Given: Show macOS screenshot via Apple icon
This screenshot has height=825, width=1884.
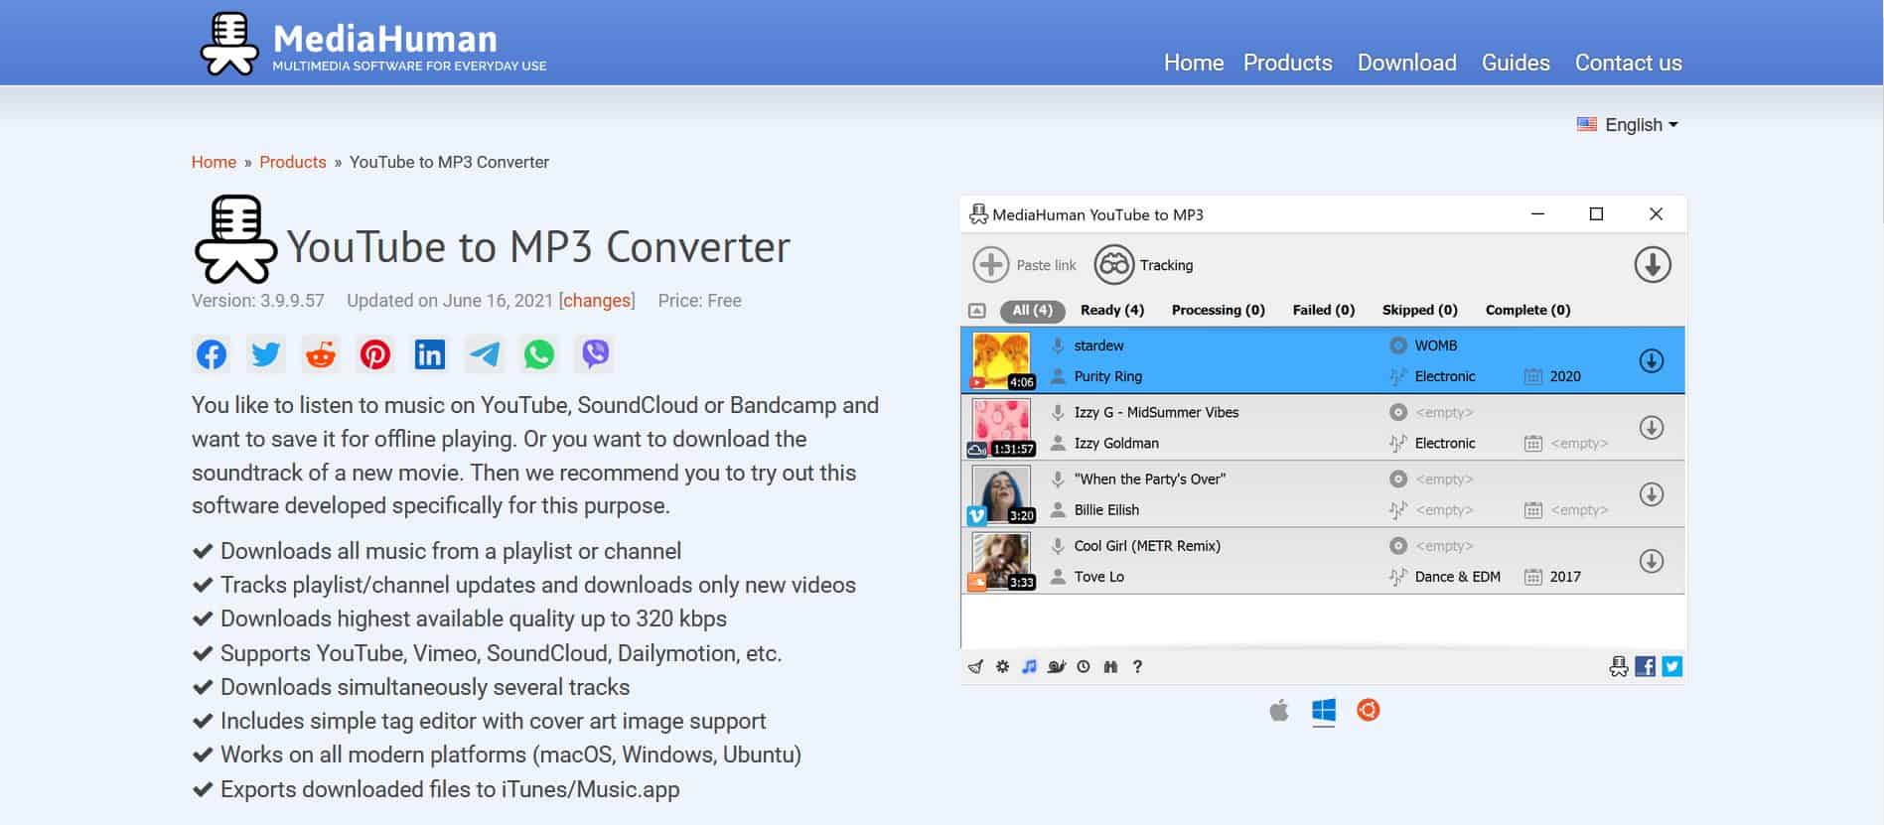Looking at the screenshot, I should pos(1279,710).
